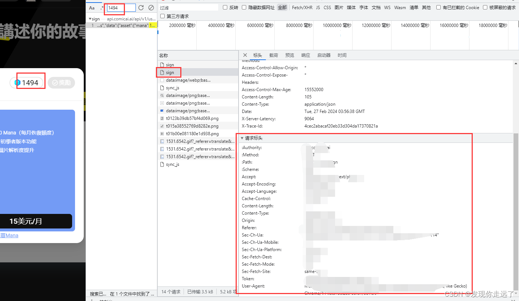Enable 第三方请求 third-party requests checkbox
Image resolution: width=519 pixels, height=301 pixels.
pyautogui.click(x=162, y=16)
